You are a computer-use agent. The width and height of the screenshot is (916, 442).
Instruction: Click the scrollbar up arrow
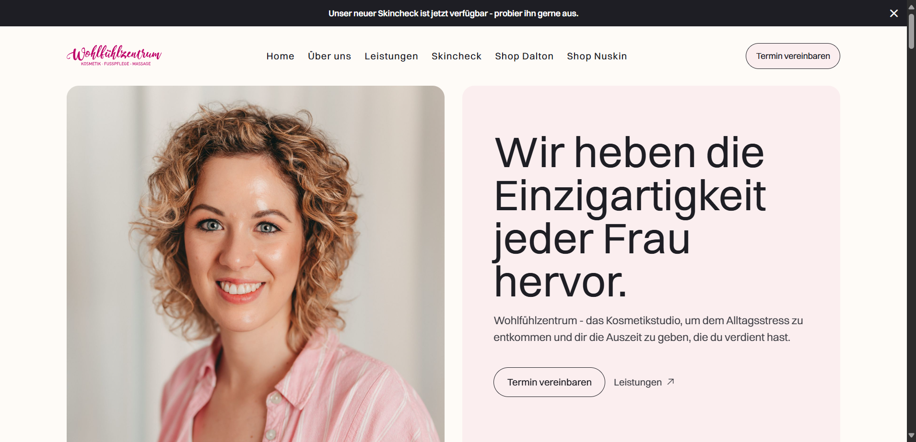pos(911,7)
